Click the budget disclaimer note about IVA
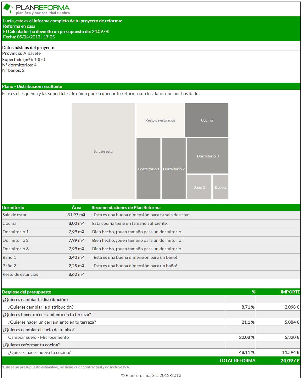This screenshot has width=302, height=381. point(65,367)
